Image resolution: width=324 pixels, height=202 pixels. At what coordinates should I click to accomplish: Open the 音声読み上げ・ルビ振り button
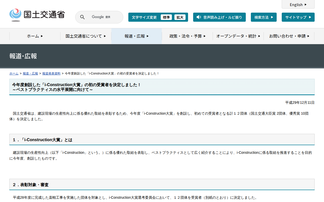219,17
